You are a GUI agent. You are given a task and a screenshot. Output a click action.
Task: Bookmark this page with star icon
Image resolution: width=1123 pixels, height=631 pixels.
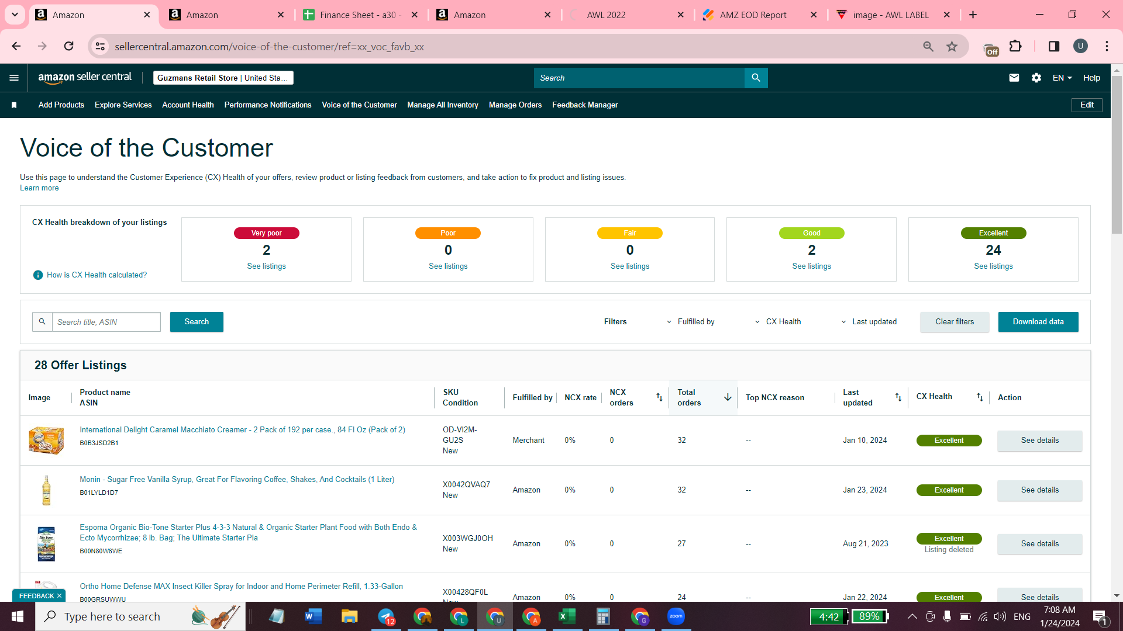tap(952, 46)
